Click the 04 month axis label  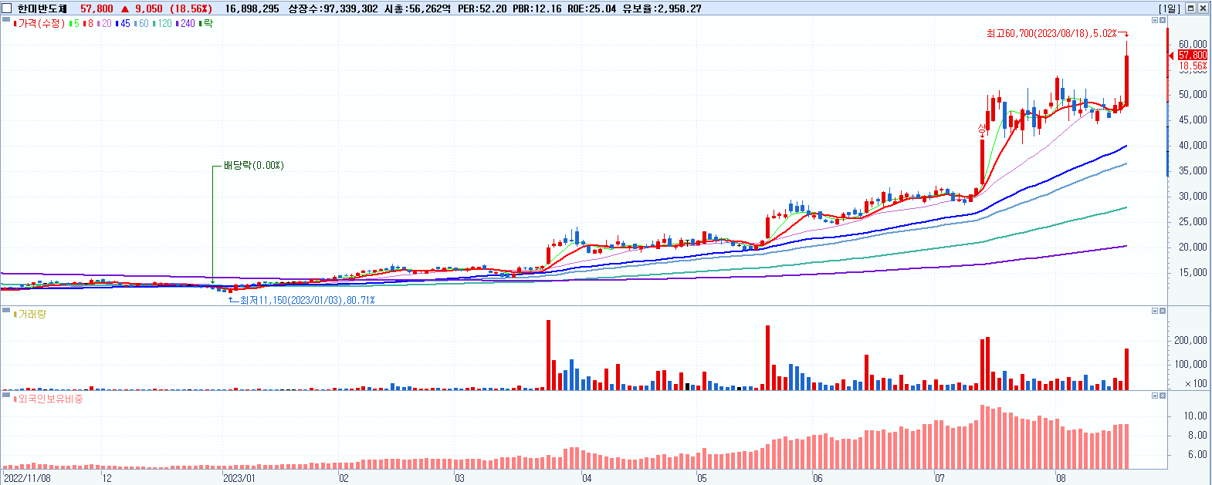click(587, 478)
